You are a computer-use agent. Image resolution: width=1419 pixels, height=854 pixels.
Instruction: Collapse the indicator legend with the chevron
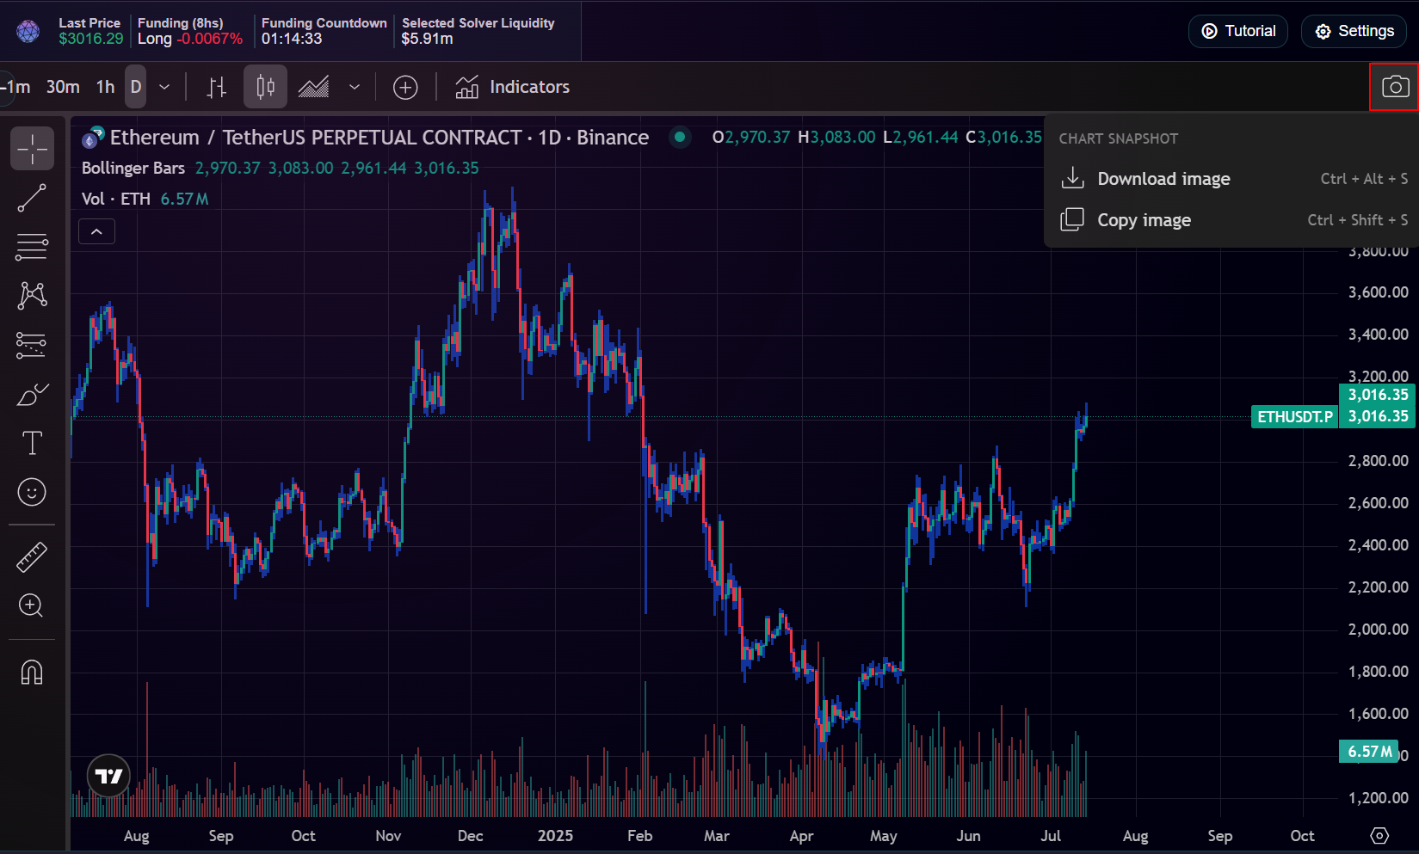96,231
